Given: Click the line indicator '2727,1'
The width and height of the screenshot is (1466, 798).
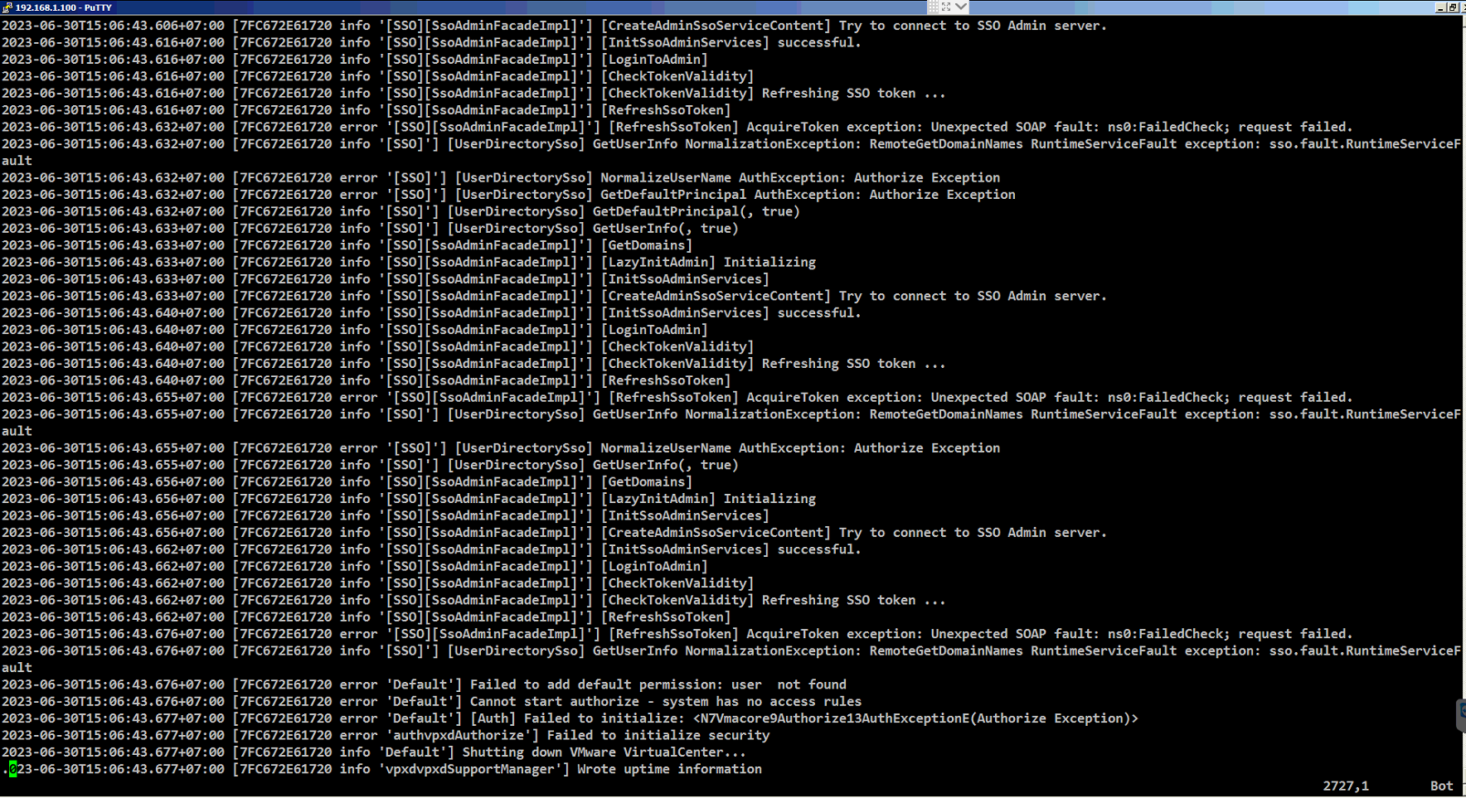Looking at the screenshot, I should pos(1347,786).
